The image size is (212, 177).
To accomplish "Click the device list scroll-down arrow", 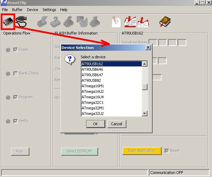I will [x=145, y=114].
